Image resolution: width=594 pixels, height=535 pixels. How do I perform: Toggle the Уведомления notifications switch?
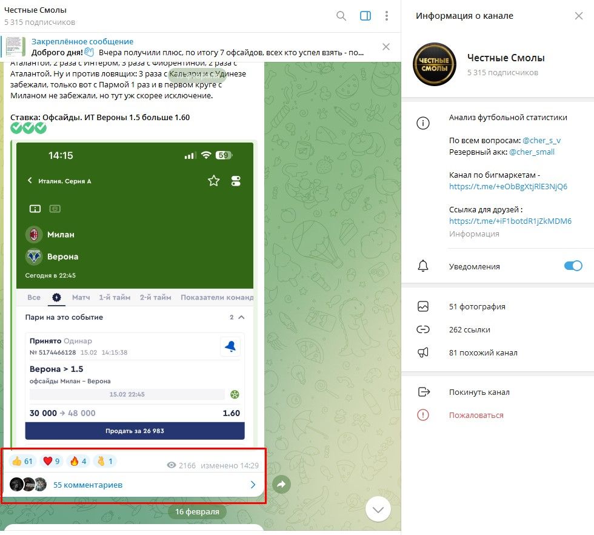tap(573, 266)
